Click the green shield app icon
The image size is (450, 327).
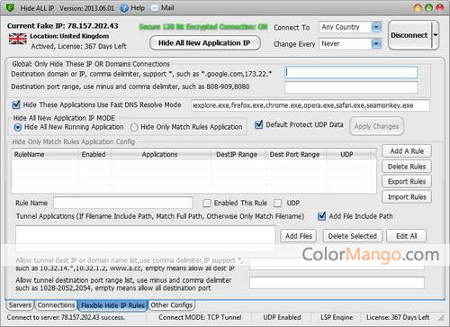pyautogui.click(x=10, y=7)
